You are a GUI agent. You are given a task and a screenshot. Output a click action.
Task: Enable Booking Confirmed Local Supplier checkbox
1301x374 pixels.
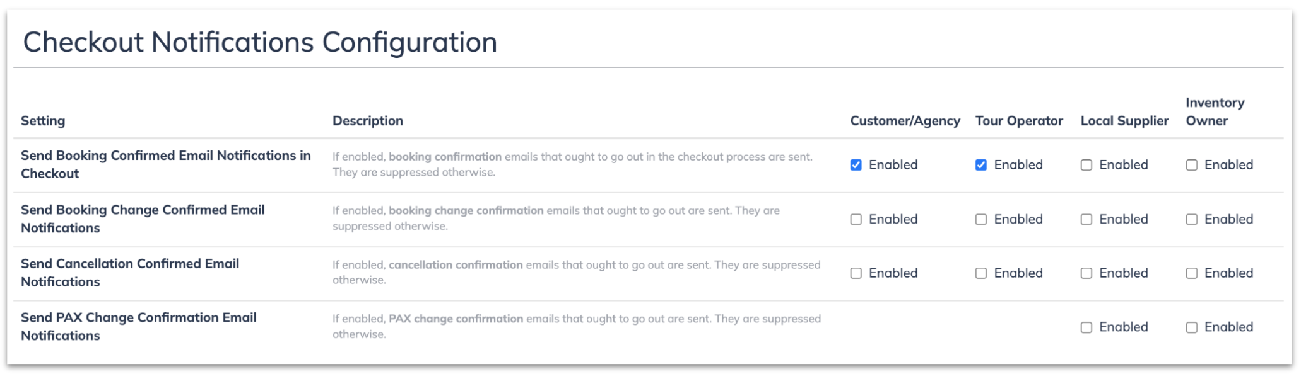pyautogui.click(x=1086, y=165)
